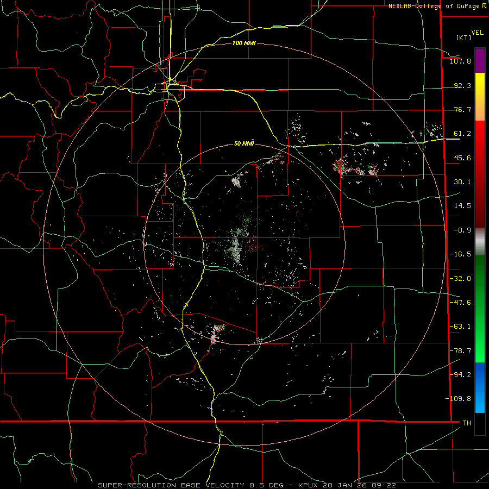Click the blue segment of color bar

pos(480,387)
